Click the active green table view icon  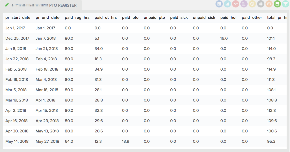tap(277, 4)
